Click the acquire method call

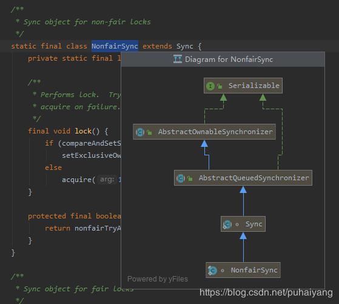(x=76, y=180)
